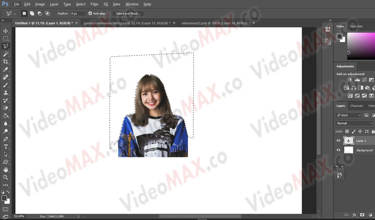The width and height of the screenshot is (375, 220).
Task: Select the Blur tool
Action: (x=6, y=124)
